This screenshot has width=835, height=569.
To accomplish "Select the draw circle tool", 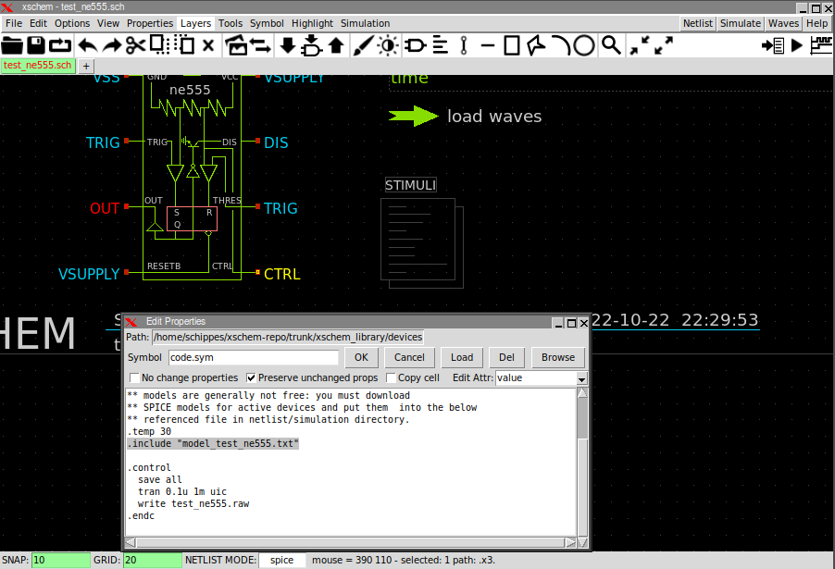I will tap(584, 44).
